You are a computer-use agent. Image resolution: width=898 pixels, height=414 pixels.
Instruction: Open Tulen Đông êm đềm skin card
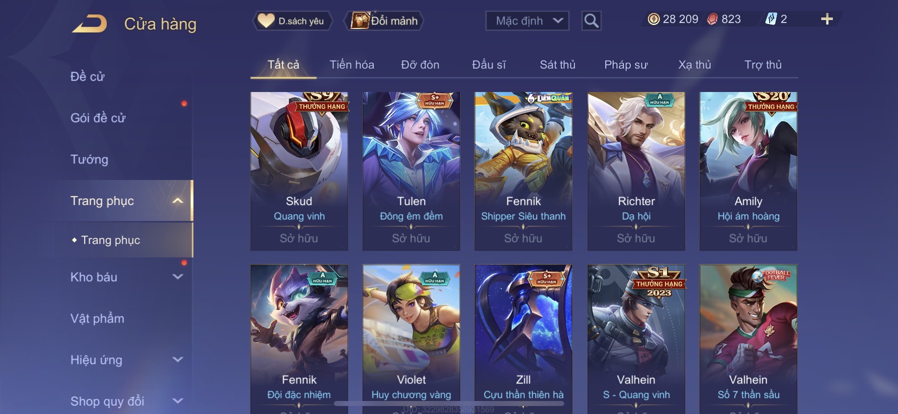click(411, 171)
